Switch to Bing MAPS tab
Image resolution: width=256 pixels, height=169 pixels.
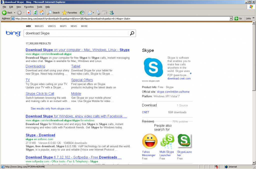pyautogui.click(x=63, y=26)
